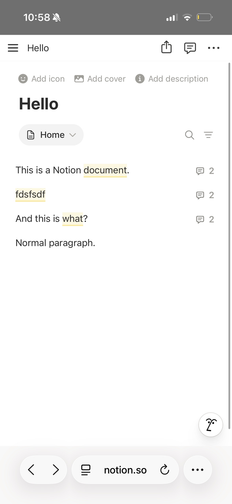Viewport: 232px width, 504px height.
Task: Tap the share icon in header
Action: (166, 48)
